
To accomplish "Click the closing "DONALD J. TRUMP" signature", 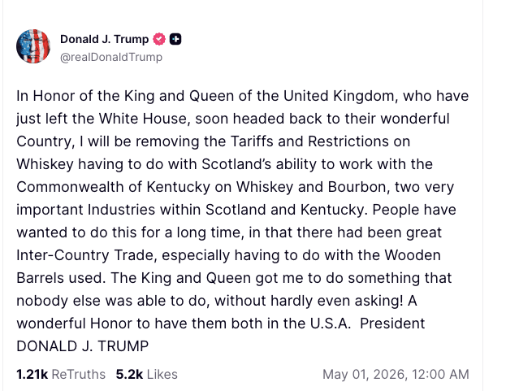I will (x=83, y=346).
